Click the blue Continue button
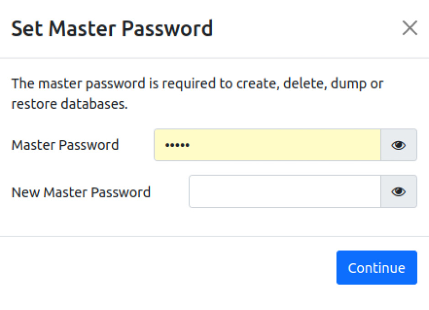 tap(377, 268)
